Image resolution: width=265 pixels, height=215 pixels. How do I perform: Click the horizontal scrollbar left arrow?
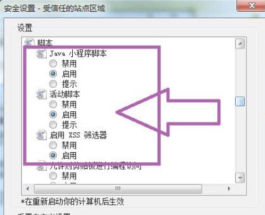[x=28, y=189]
